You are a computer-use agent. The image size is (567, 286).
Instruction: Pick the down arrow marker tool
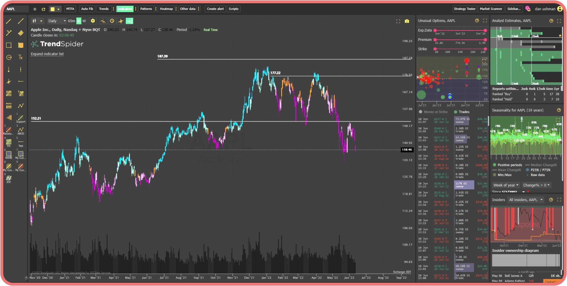coord(9,70)
